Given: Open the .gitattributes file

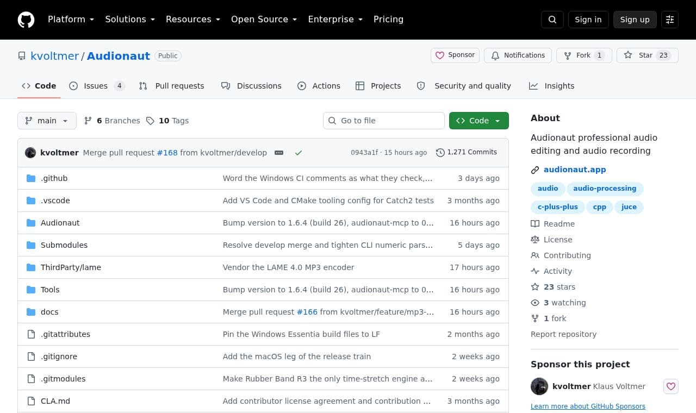Looking at the screenshot, I should (65, 334).
